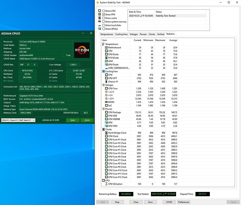The image size is (241, 205).
Task: Click the Clear button
Action: pyautogui.click(x=136, y=202)
